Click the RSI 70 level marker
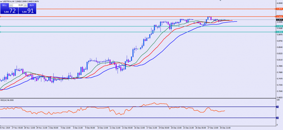The width and height of the screenshot is (283, 130). [277, 107]
